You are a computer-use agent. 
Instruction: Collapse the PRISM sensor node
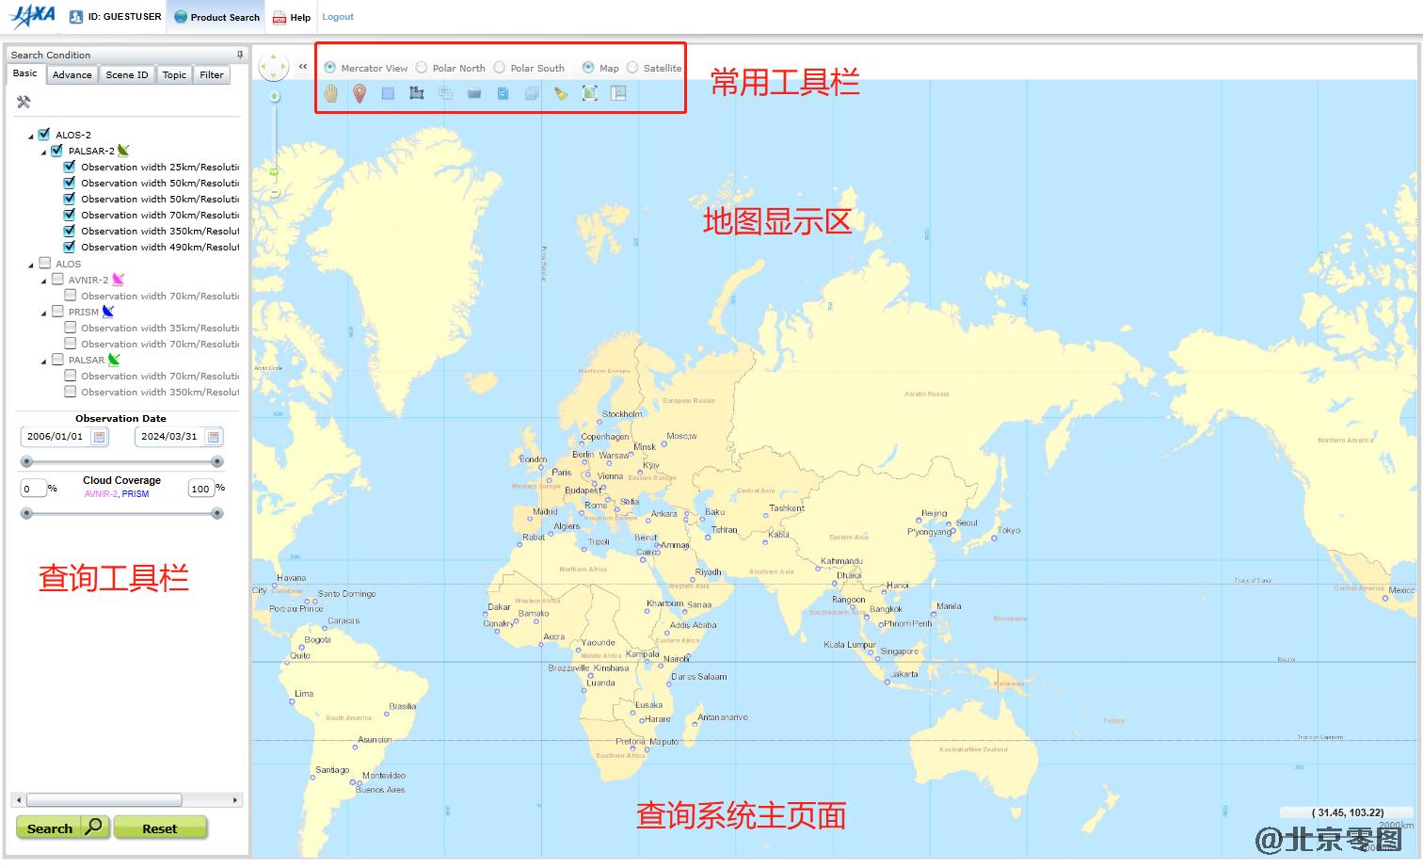pyautogui.click(x=43, y=313)
